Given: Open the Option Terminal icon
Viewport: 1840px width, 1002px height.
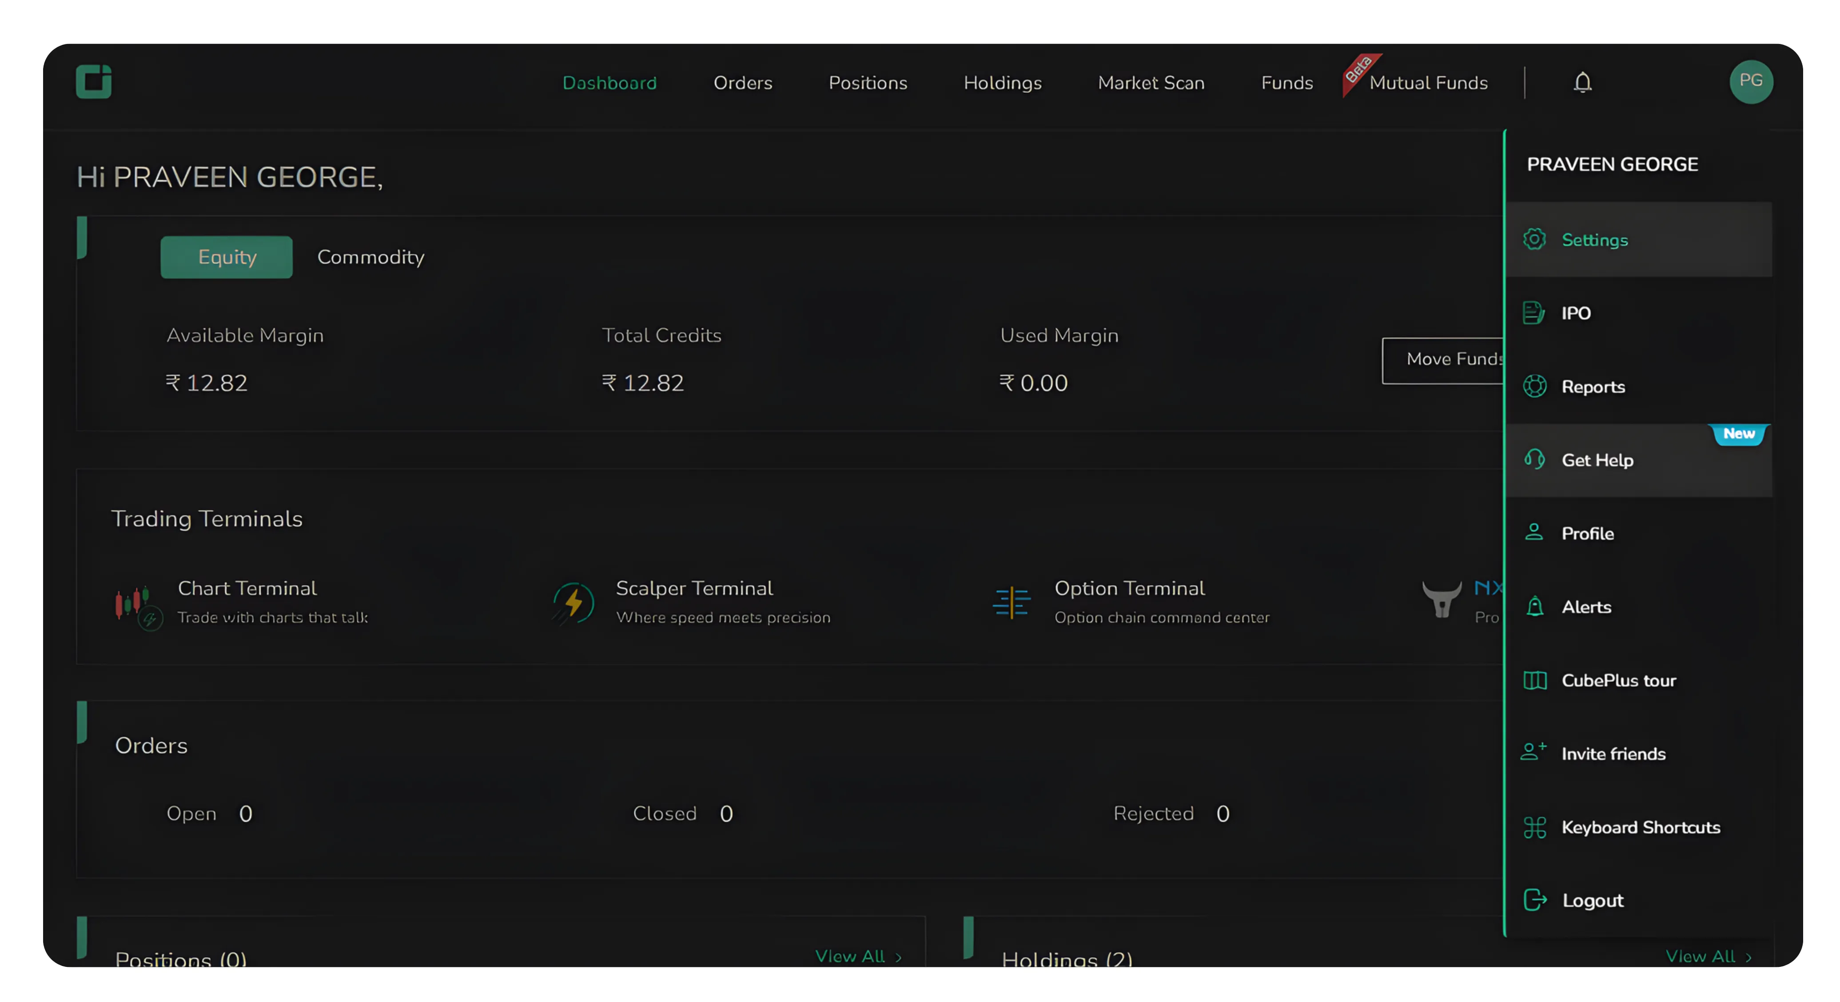Looking at the screenshot, I should point(1011,603).
